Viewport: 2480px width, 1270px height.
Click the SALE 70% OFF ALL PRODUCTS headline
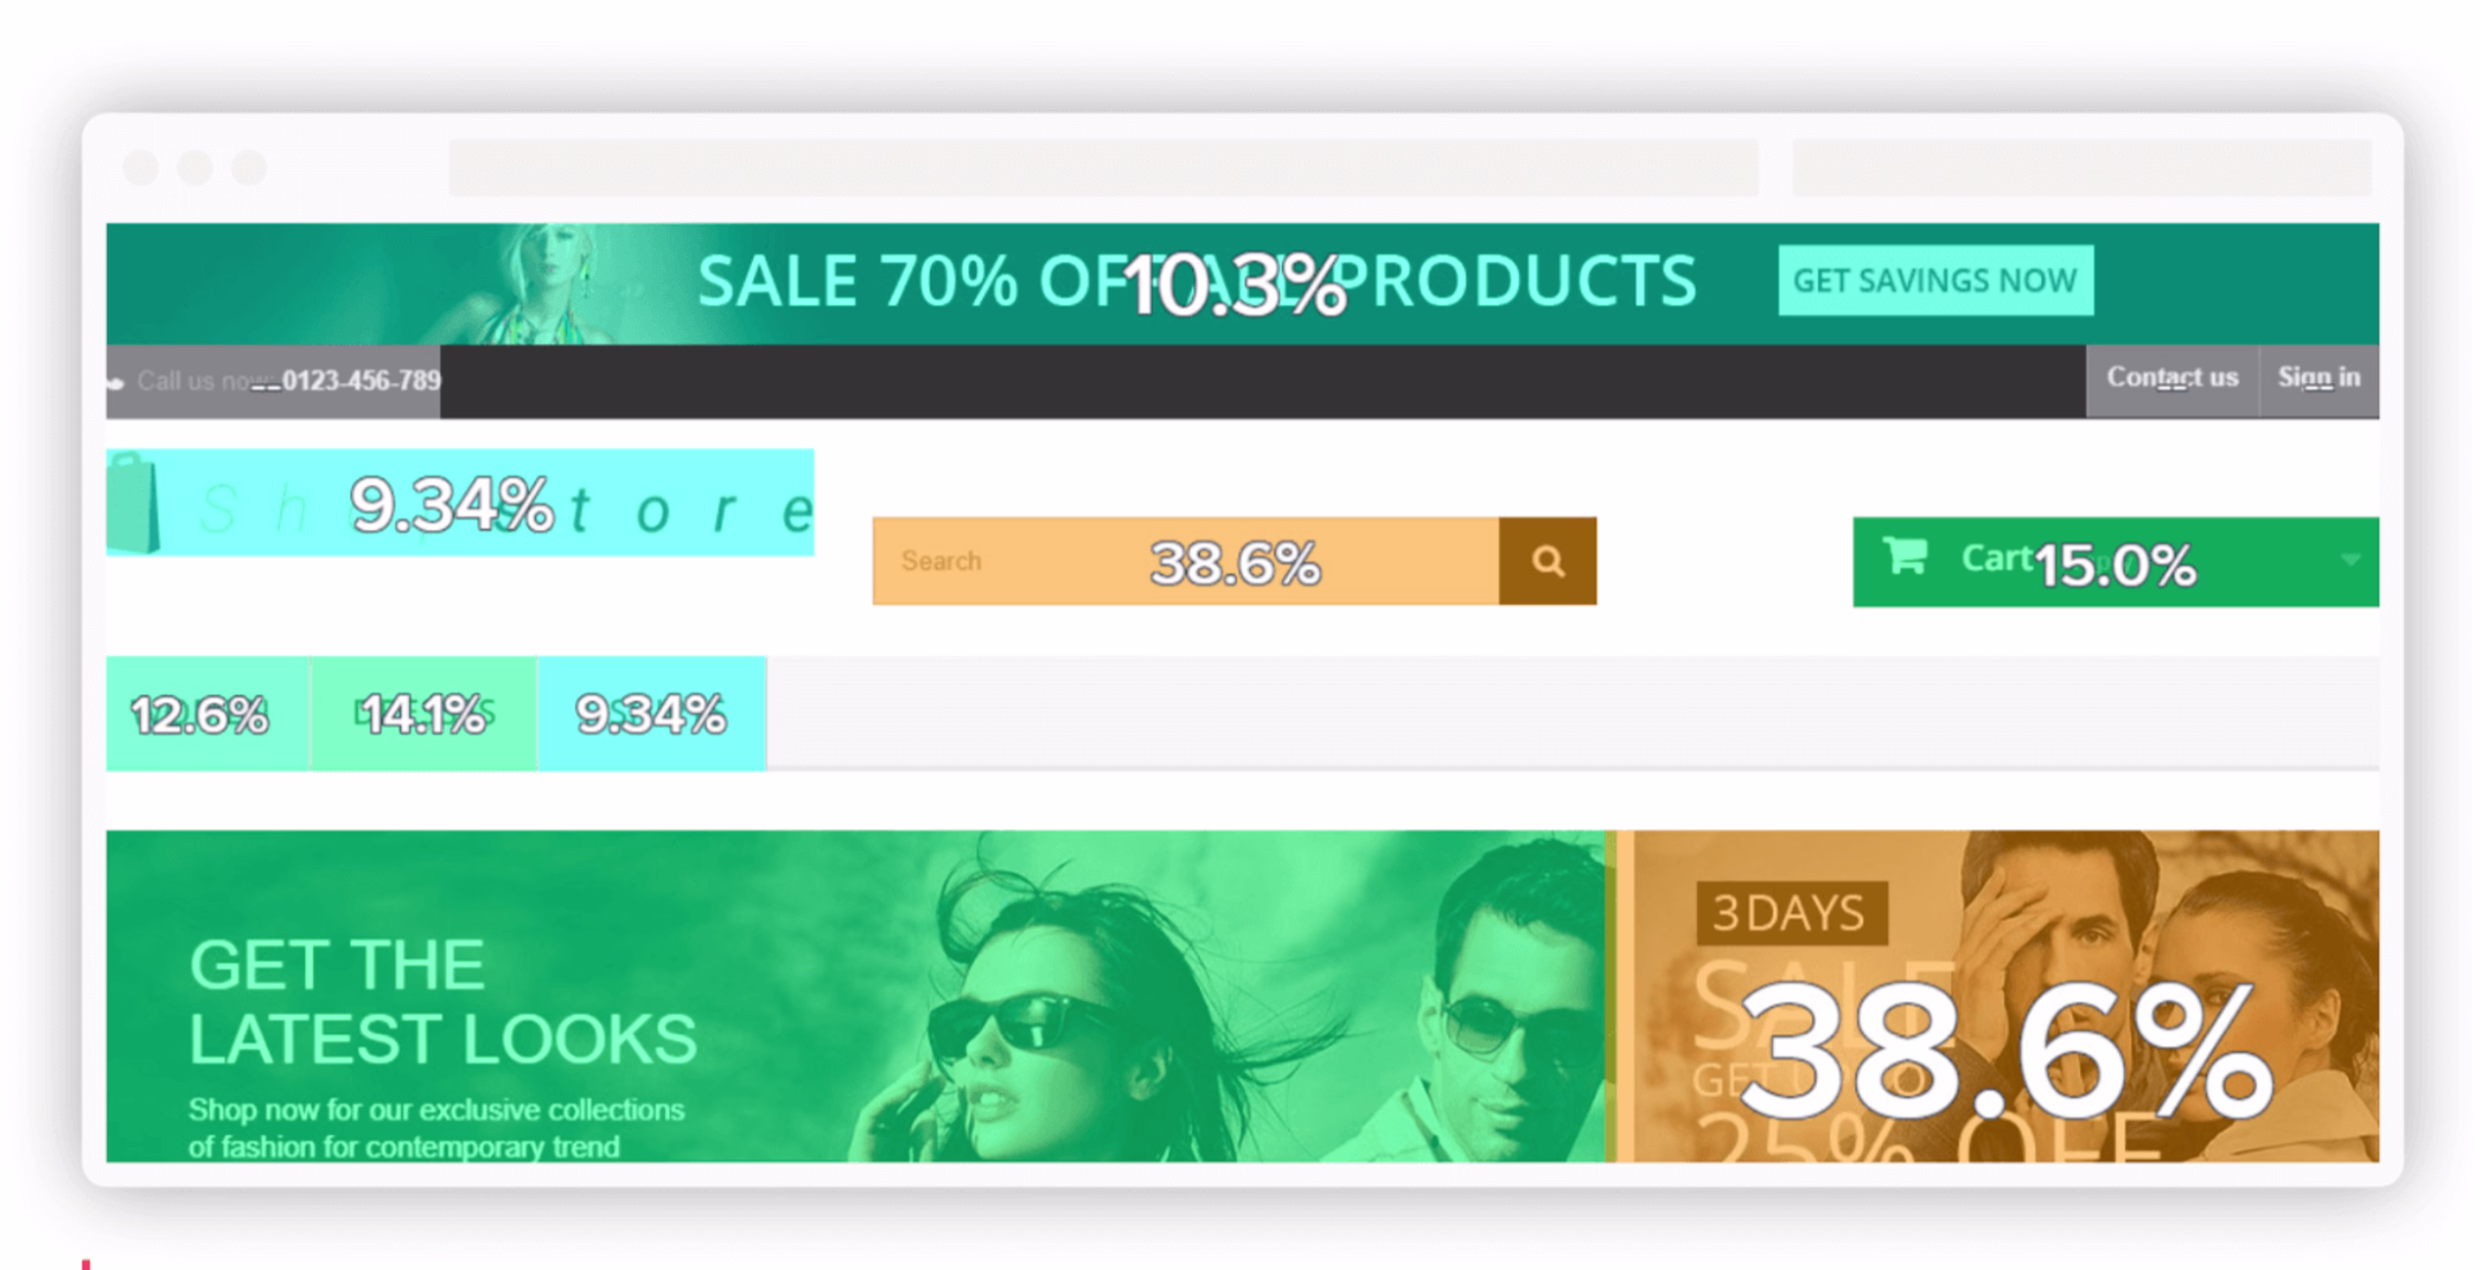pos(1197,281)
